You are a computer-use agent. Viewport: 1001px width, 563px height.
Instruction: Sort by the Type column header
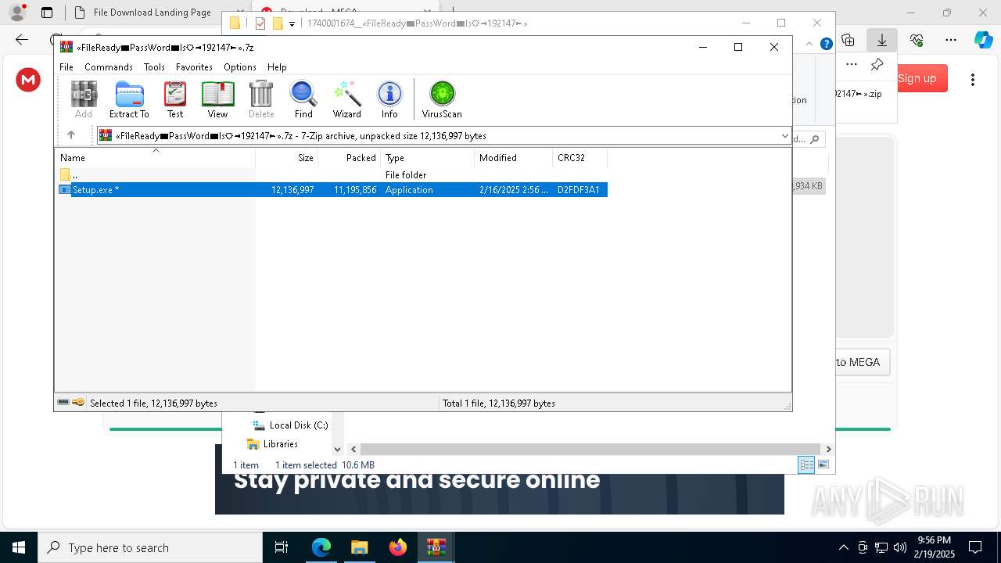(428, 158)
